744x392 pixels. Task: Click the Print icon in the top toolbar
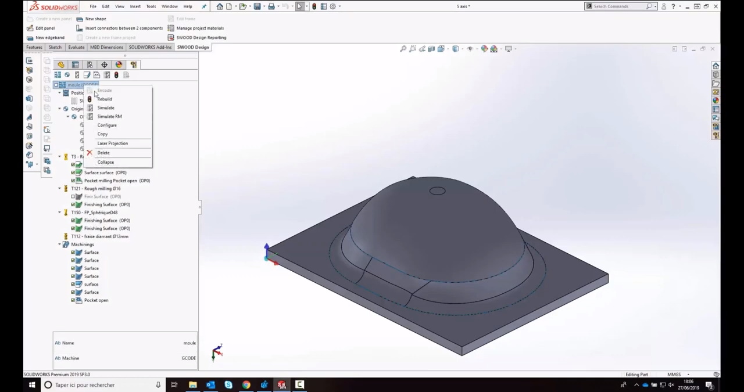(x=271, y=6)
